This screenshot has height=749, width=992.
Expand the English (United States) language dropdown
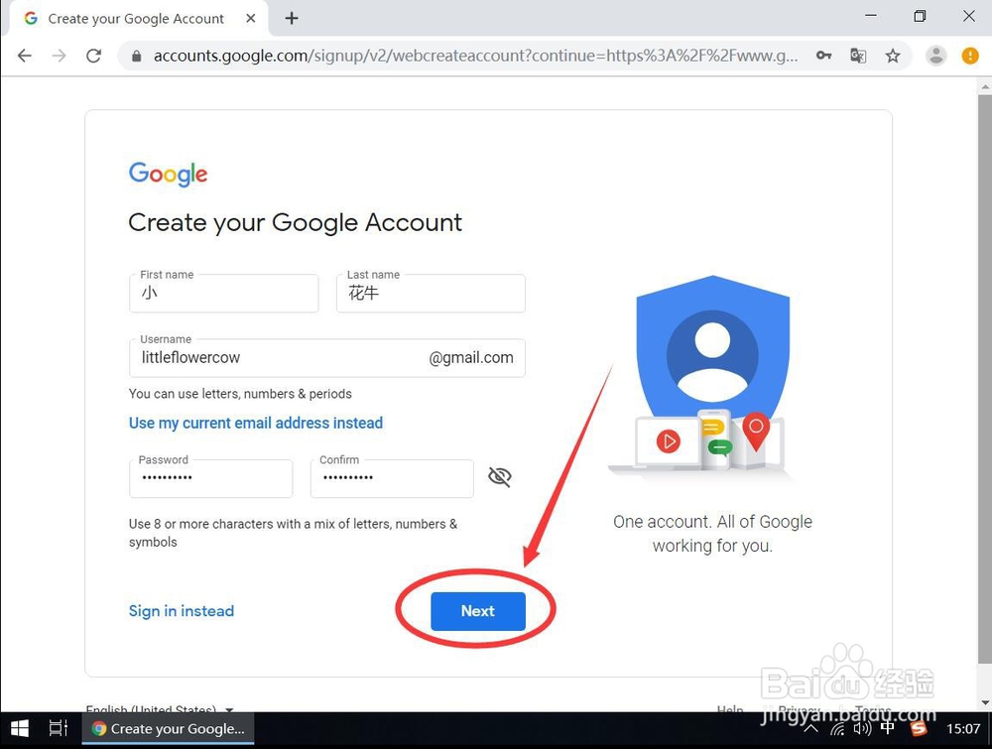[160, 709]
